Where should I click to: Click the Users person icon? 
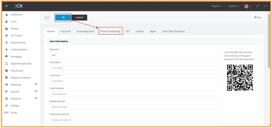7,22
